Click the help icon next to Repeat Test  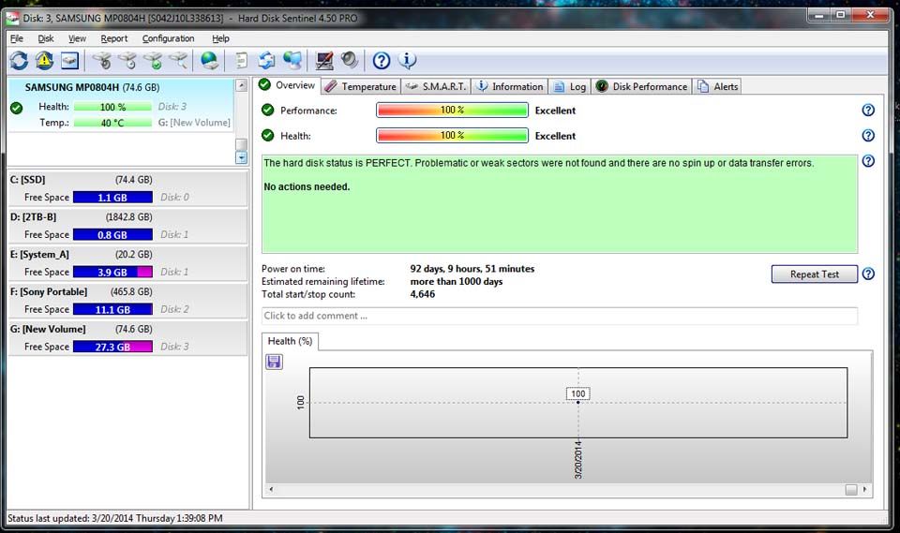coord(868,274)
